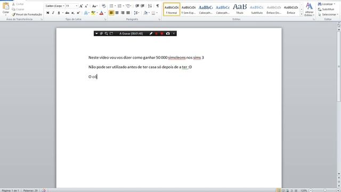Increase font size with the grow font icon
This screenshot has height=192, width=341.
pos(81,6)
